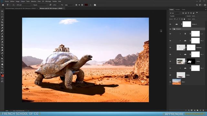207x116 pixels.
Task: Click the new group folder icon
Action: click(198, 110)
